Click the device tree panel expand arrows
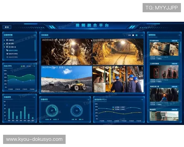The image size is (184, 147). click(x=35, y=35)
